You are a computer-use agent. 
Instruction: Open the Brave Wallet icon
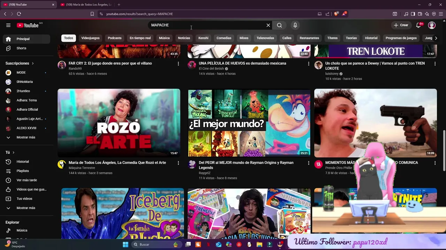420,14
